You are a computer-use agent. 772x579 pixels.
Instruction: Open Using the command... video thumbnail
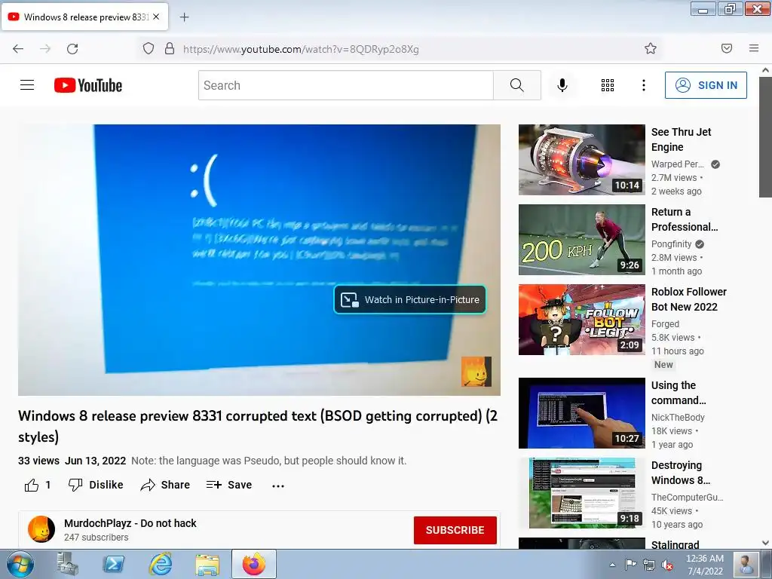pos(581,412)
